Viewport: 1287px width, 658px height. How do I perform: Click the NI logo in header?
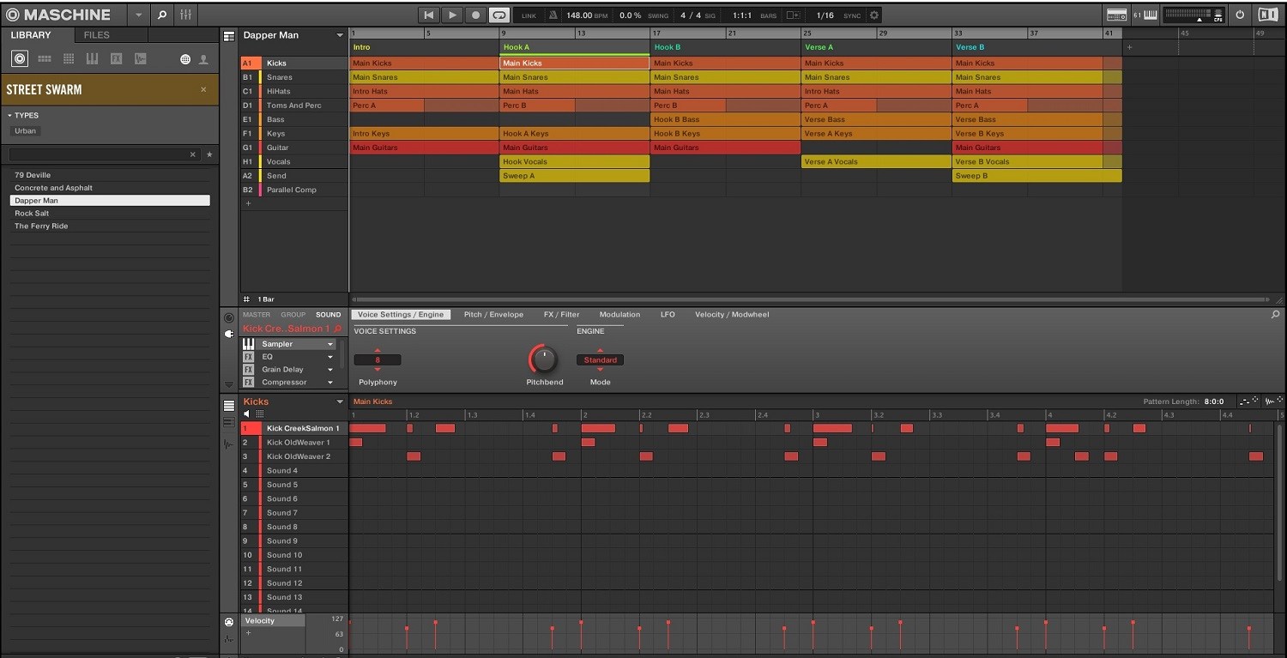coord(1267,15)
